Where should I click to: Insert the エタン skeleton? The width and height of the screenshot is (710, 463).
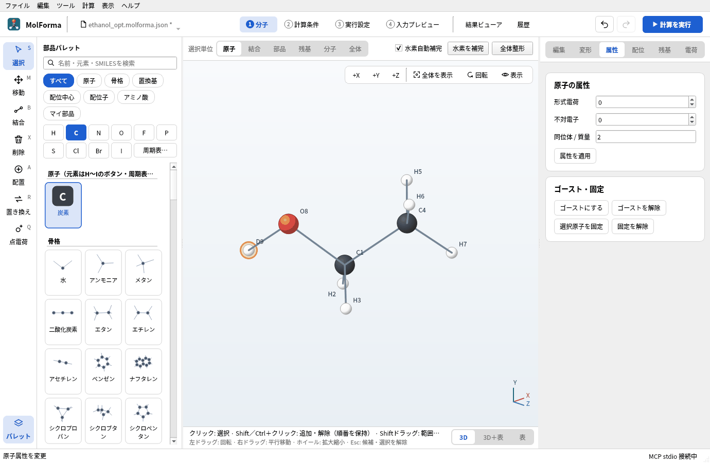tap(103, 322)
